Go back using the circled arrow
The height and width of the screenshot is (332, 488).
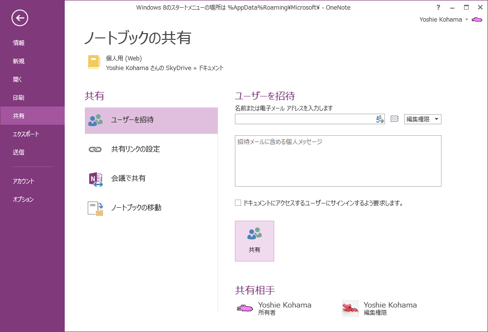pos(20,18)
